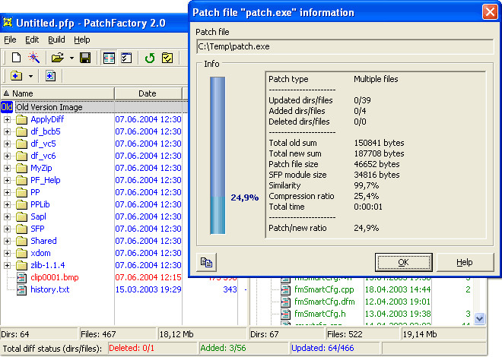The image size is (502, 357).
Task: Select fmSmartCfg.cpp in the right pane
Action: point(324,289)
